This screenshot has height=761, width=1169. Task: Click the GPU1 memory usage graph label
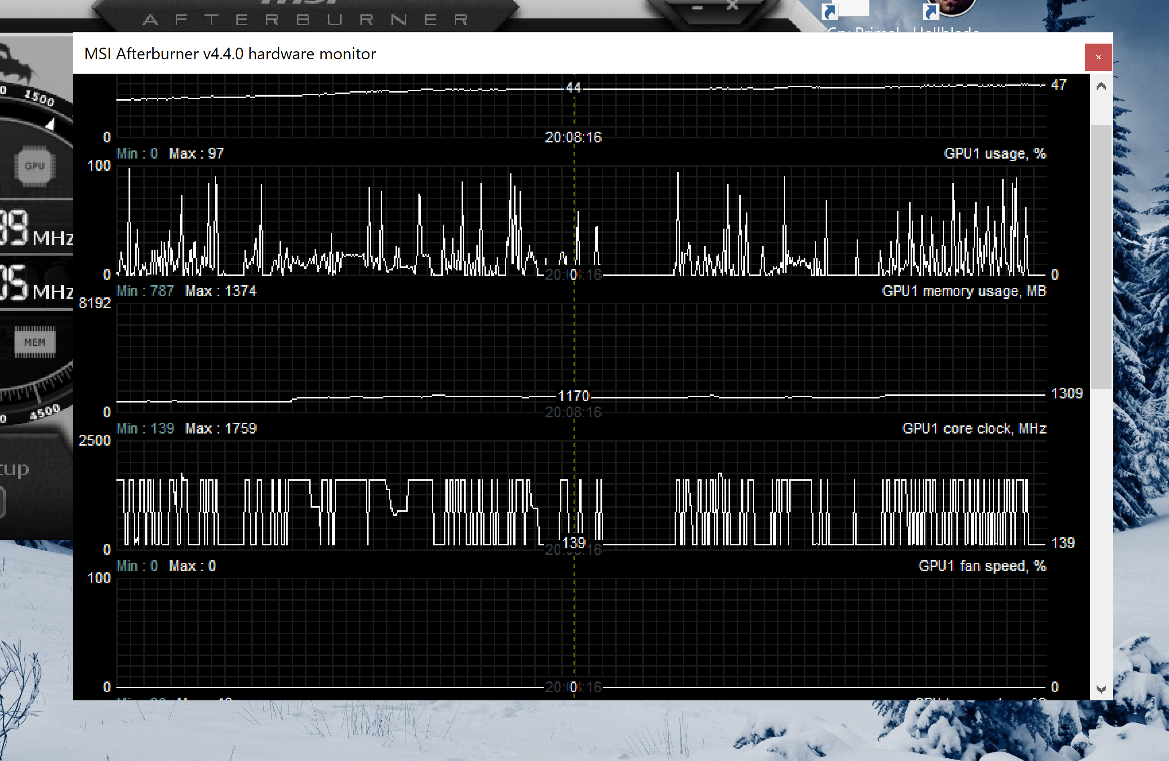[964, 291]
